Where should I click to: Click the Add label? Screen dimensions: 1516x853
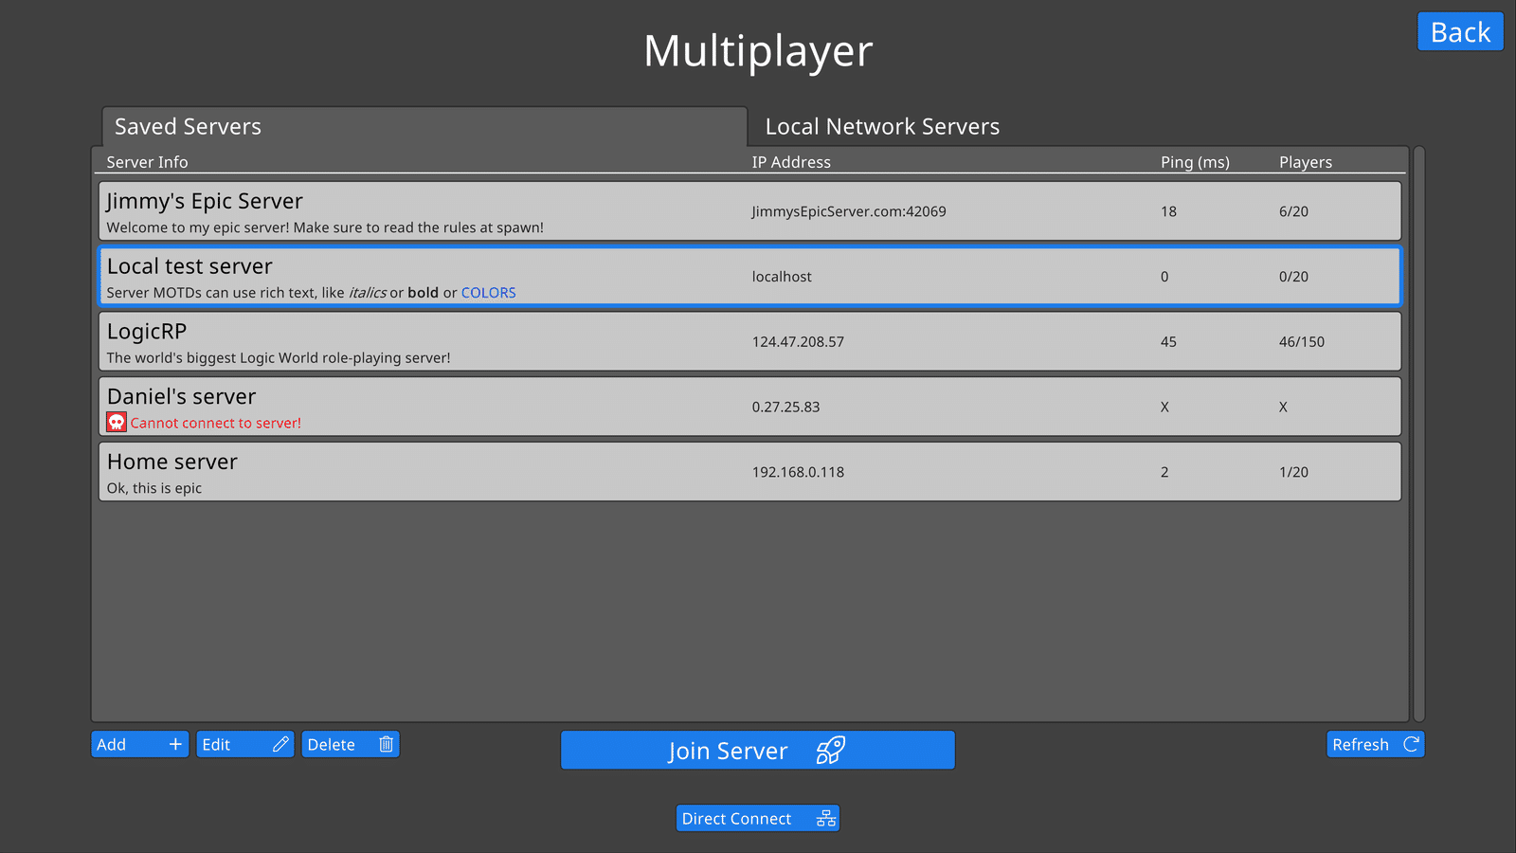(112, 745)
